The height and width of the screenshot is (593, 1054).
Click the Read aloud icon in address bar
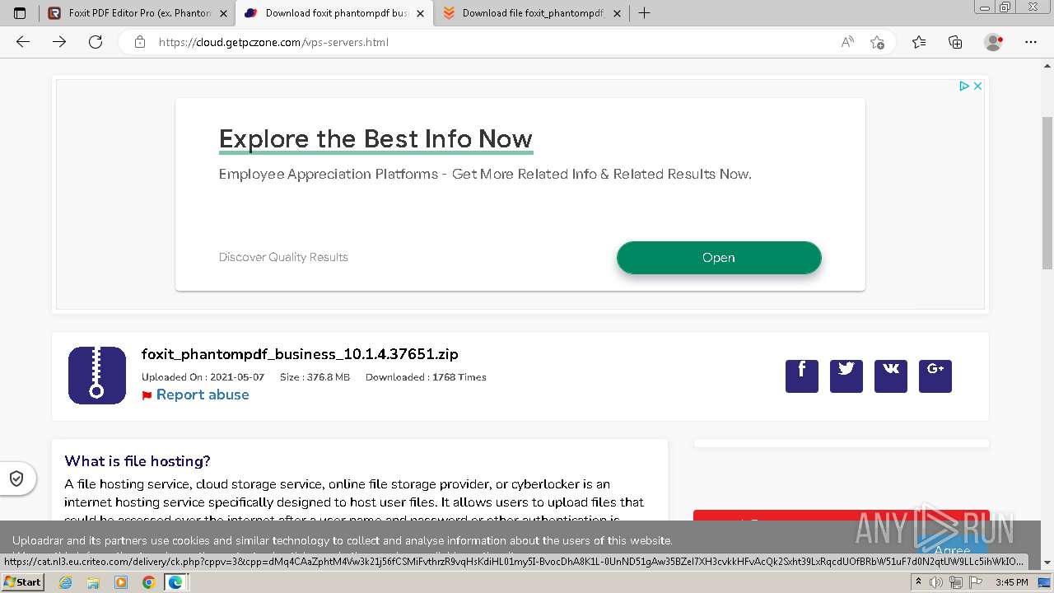pyautogui.click(x=847, y=42)
